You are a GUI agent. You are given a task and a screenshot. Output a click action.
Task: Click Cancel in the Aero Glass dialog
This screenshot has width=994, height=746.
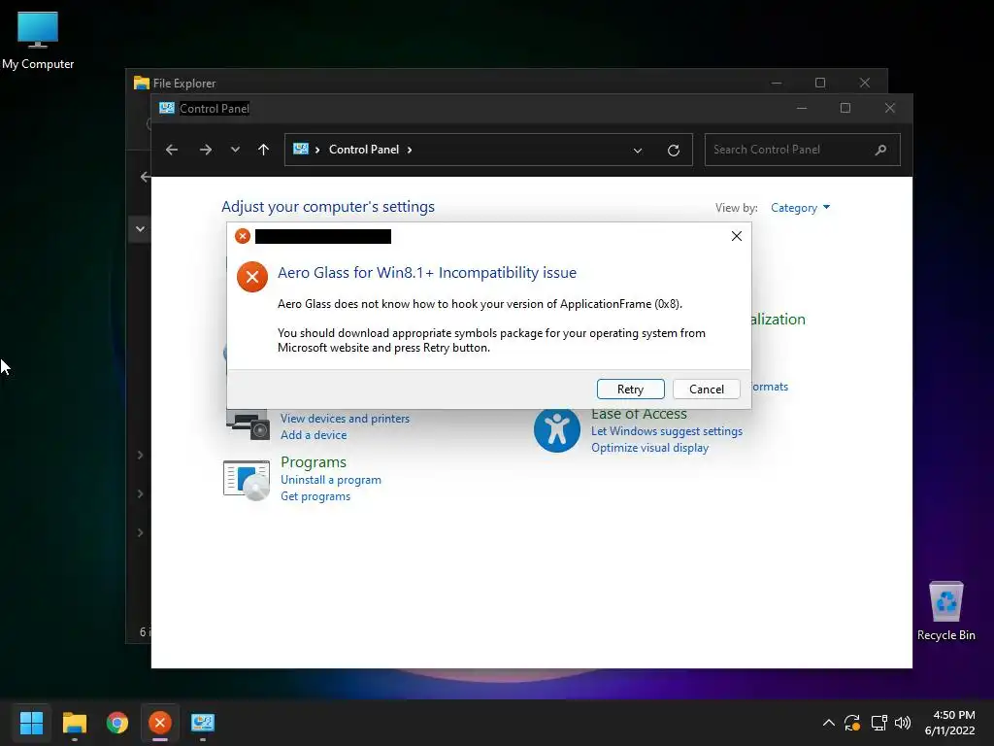(707, 389)
